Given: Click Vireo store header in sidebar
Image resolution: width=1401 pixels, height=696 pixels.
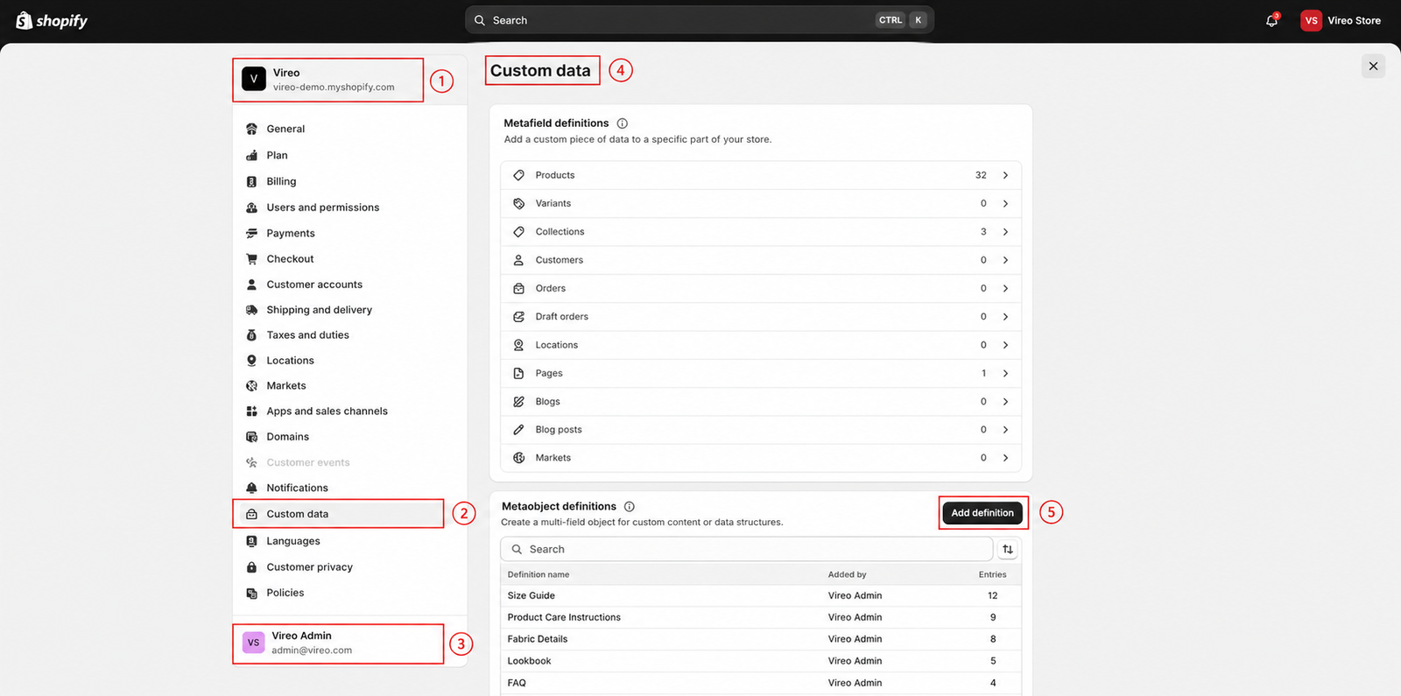Looking at the screenshot, I should pos(329,80).
